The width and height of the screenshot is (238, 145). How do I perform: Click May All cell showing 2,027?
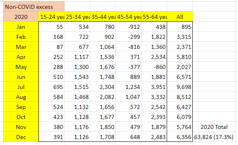(x=180, y=67)
